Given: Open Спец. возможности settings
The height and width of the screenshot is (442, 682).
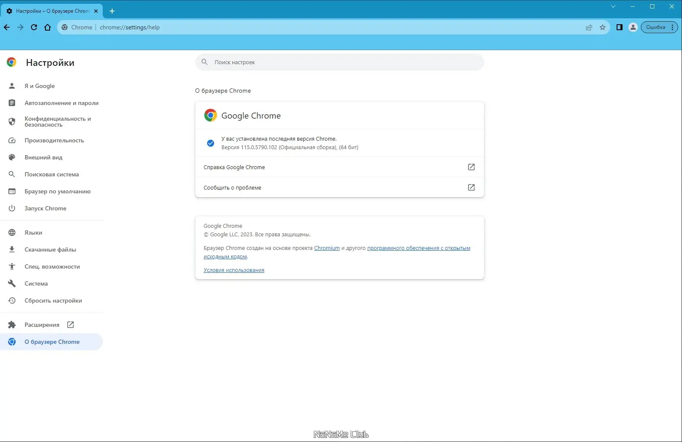Looking at the screenshot, I should pos(51,266).
